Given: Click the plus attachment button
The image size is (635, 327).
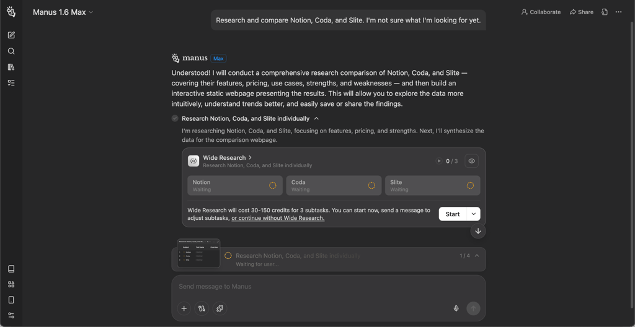Looking at the screenshot, I should [x=184, y=308].
